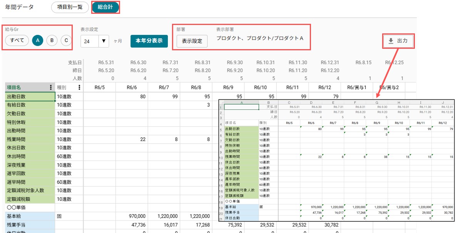Select the R6/賞与1 column header

point(357,88)
